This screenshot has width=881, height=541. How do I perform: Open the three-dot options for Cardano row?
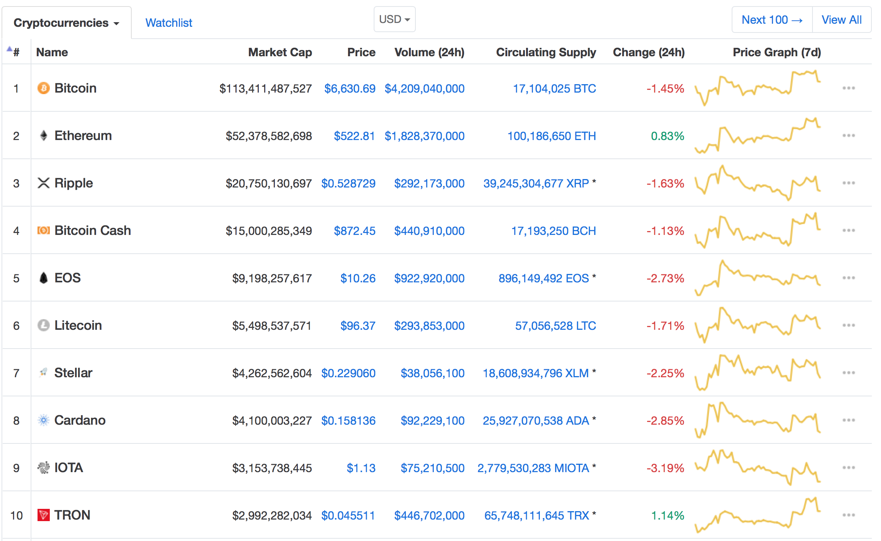[848, 420]
